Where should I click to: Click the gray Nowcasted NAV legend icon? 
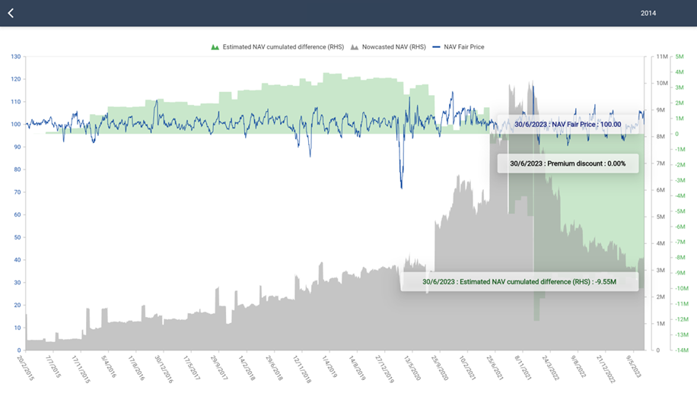[355, 47]
